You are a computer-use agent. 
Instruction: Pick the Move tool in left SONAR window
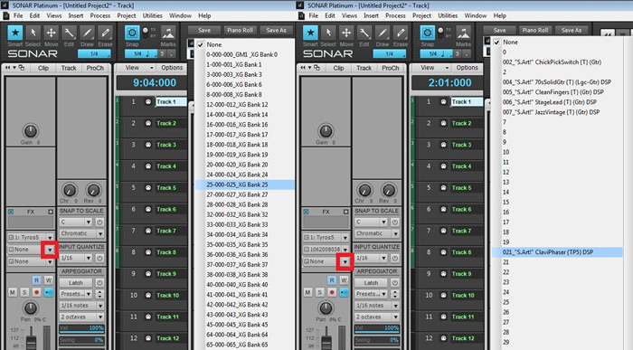[x=51, y=33]
